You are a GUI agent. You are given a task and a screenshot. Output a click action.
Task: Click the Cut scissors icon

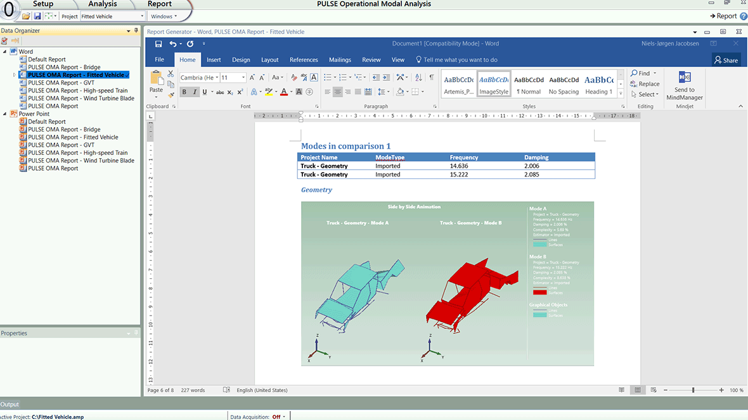coord(171,73)
